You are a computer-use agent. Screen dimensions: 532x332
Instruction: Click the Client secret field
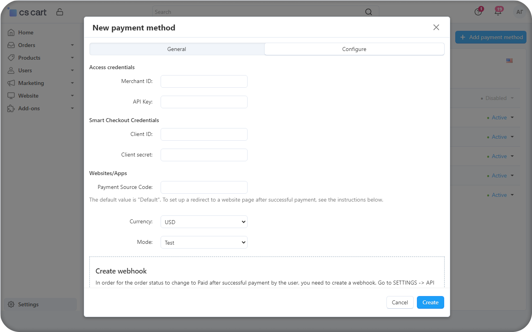pyautogui.click(x=204, y=155)
